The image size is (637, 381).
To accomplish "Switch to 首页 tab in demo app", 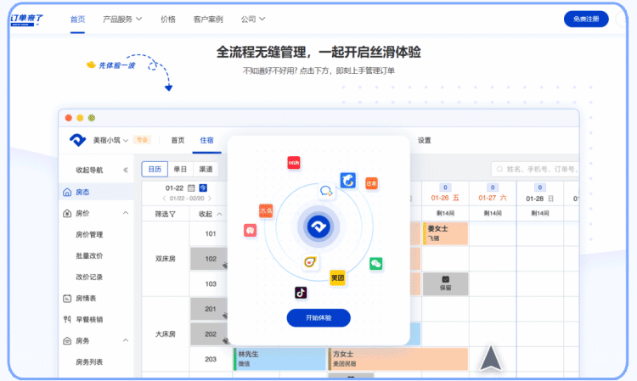I will click(x=178, y=140).
